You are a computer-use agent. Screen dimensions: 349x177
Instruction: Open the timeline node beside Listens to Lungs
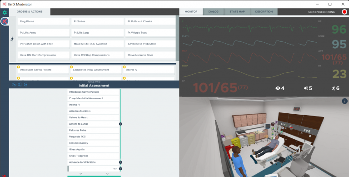[120, 124]
